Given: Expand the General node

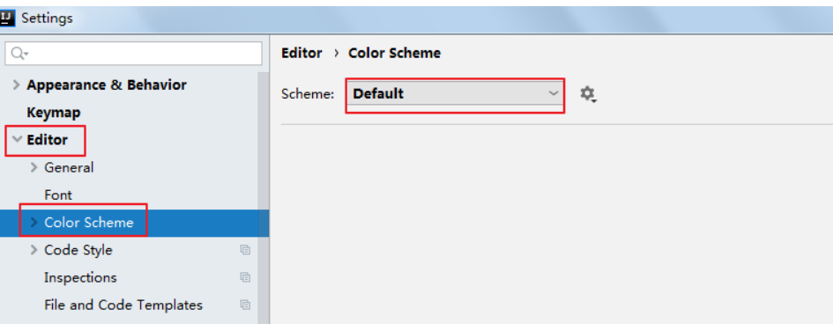Looking at the screenshot, I should pyautogui.click(x=34, y=167).
